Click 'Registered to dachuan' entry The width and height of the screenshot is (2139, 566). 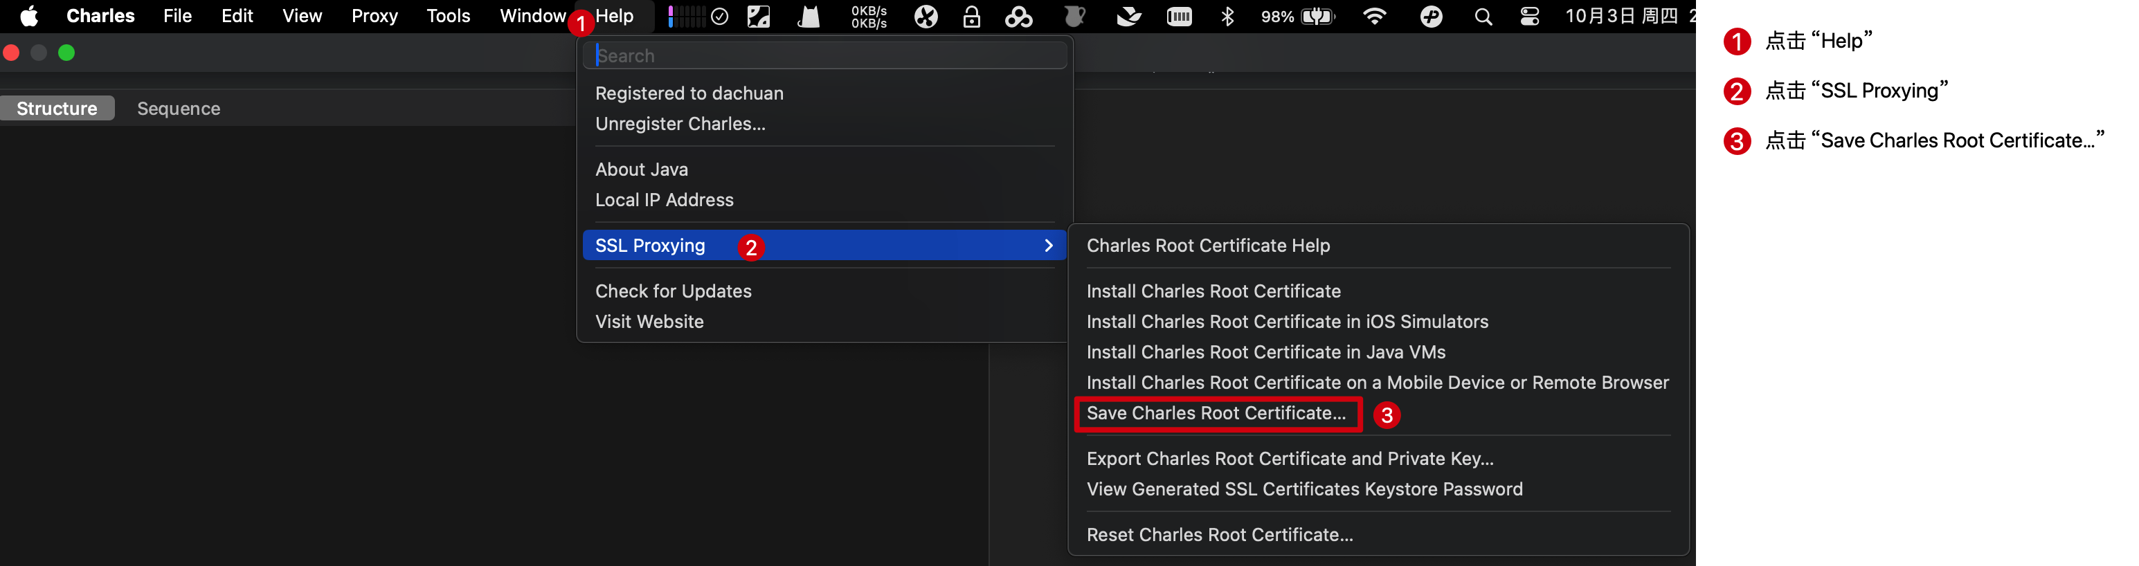tap(689, 93)
